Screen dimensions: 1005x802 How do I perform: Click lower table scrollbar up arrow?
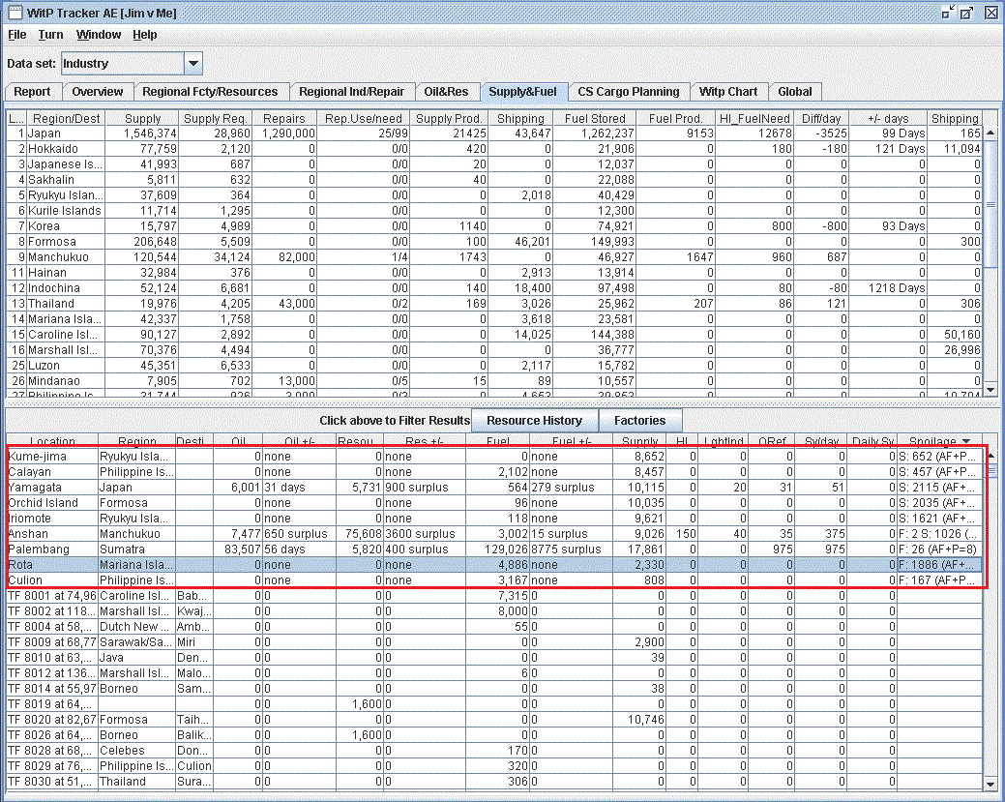990,455
